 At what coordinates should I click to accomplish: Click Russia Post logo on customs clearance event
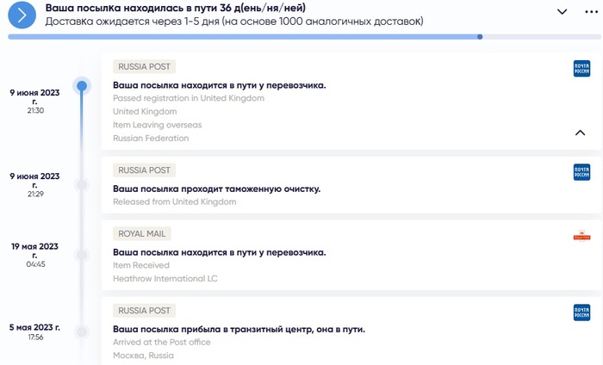pyautogui.click(x=581, y=172)
